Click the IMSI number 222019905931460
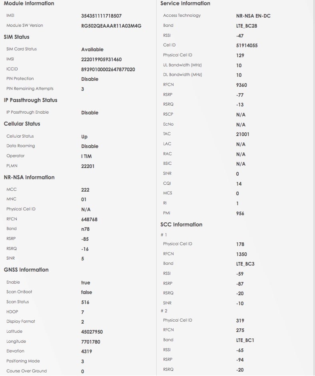Image resolution: width=315 pixels, height=376 pixels. click(101, 60)
